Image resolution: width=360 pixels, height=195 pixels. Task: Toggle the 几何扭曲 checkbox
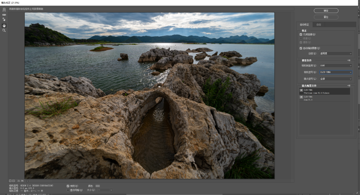click(x=301, y=34)
